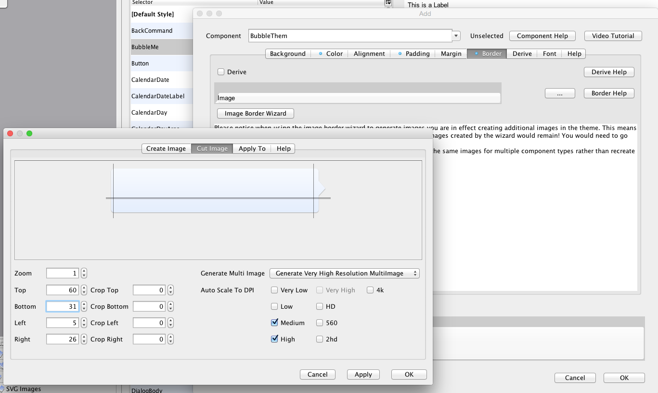The image size is (658, 393).
Task: Open the Background tab
Action: [x=287, y=53]
